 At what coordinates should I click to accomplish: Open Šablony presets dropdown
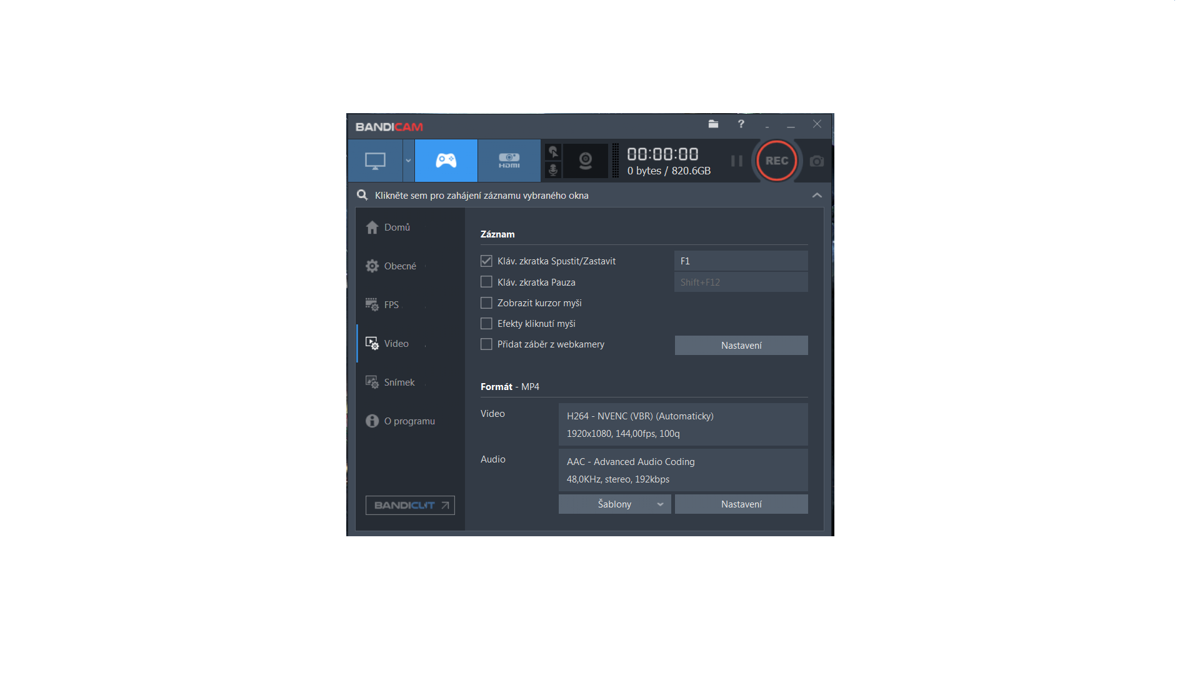coord(614,504)
